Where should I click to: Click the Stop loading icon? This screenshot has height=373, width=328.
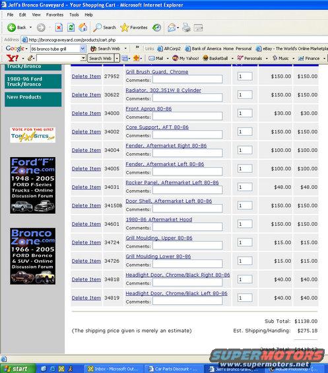(x=59, y=28)
